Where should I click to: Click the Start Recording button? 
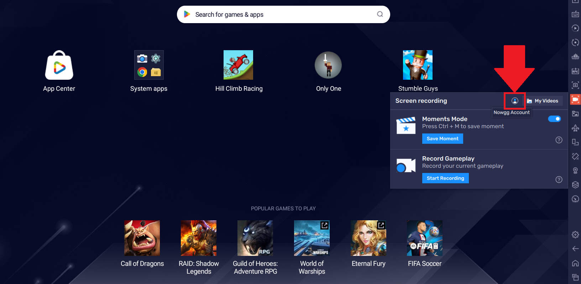[x=445, y=178]
